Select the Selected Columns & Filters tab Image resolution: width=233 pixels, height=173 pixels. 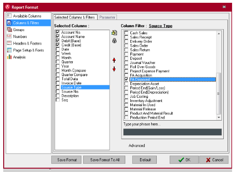click(75, 17)
